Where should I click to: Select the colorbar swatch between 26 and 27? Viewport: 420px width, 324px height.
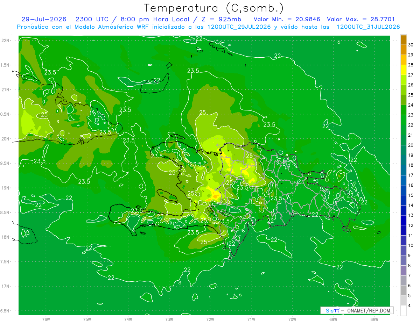404,80
